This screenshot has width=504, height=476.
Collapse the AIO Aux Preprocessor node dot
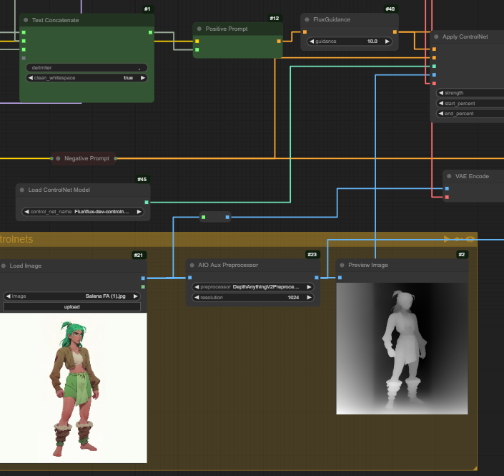192,265
